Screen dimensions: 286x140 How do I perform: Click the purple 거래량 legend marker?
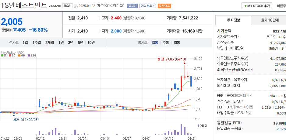198,126
